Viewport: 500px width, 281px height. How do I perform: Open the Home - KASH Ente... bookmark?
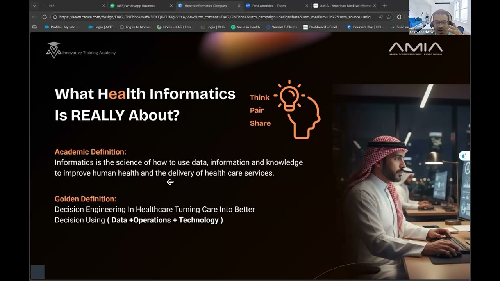[175, 27]
